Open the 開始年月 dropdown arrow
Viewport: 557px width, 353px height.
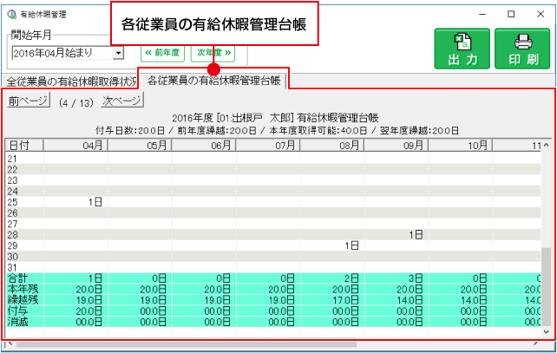(118, 53)
